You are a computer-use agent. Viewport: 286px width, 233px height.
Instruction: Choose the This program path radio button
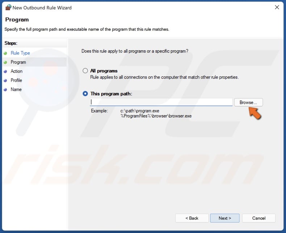(x=85, y=94)
